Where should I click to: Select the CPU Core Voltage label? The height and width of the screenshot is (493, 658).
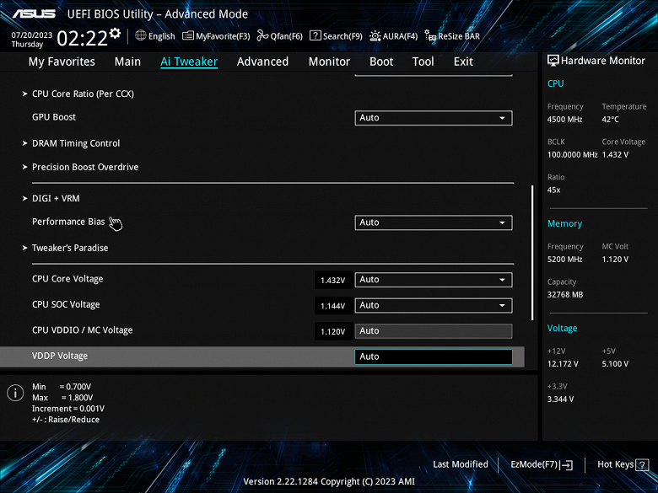click(67, 279)
